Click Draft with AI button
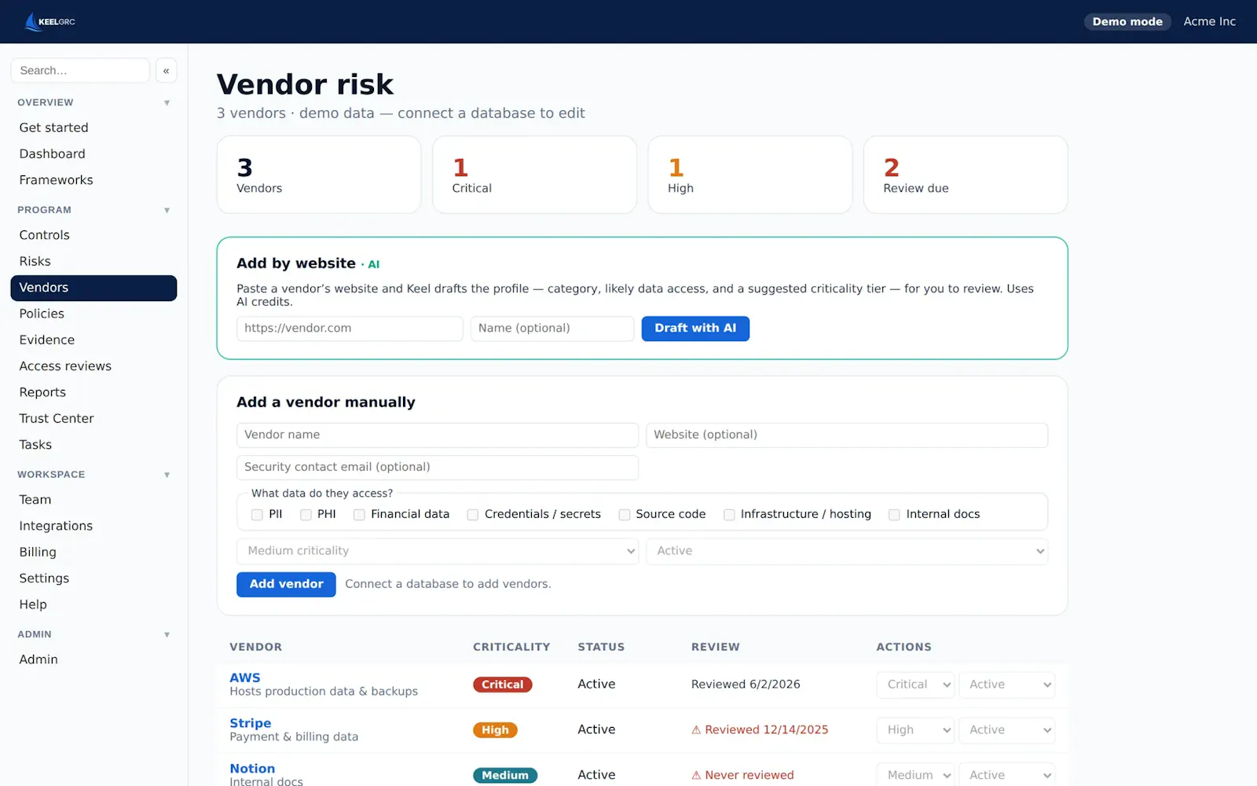 click(x=695, y=329)
